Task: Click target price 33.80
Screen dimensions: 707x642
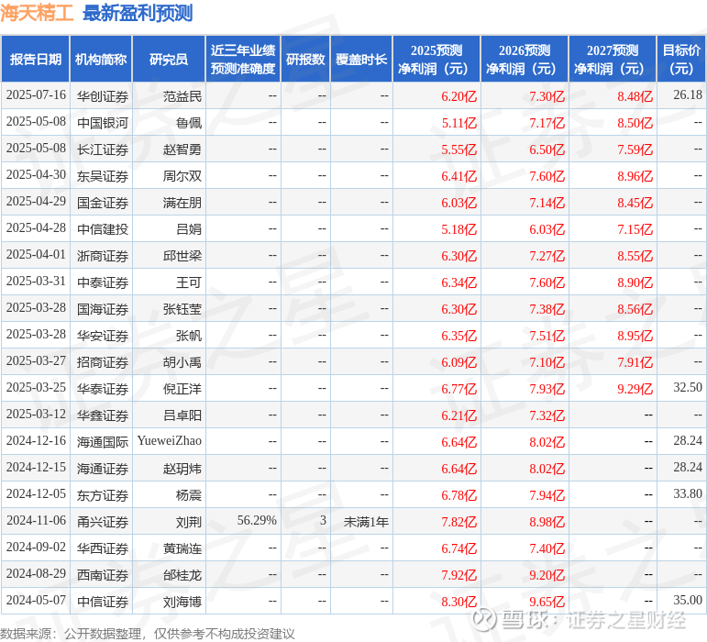Action: [688, 494]
